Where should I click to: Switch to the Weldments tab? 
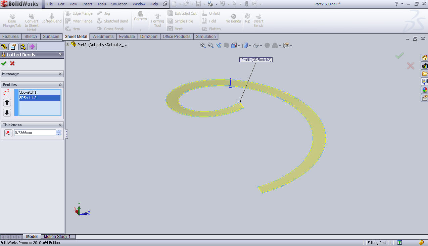(103, 36)
